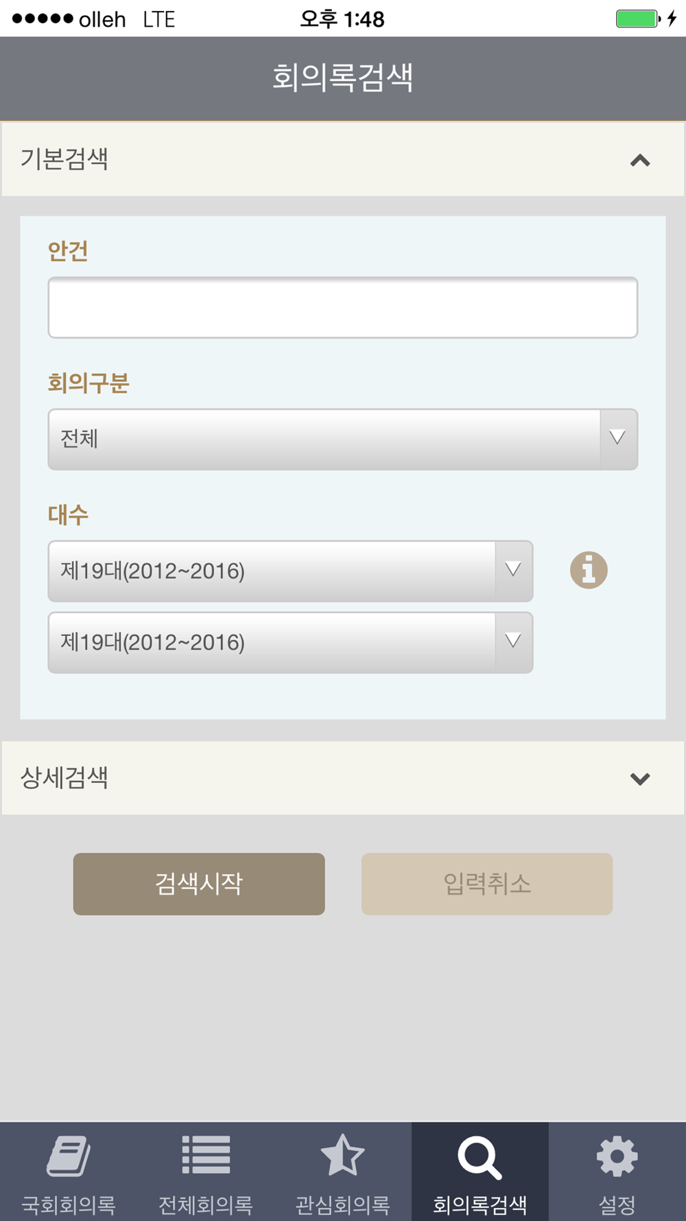686x1221 pixels.
Task: Open the 회의구분 전체 dropdown
Action: 342,440
